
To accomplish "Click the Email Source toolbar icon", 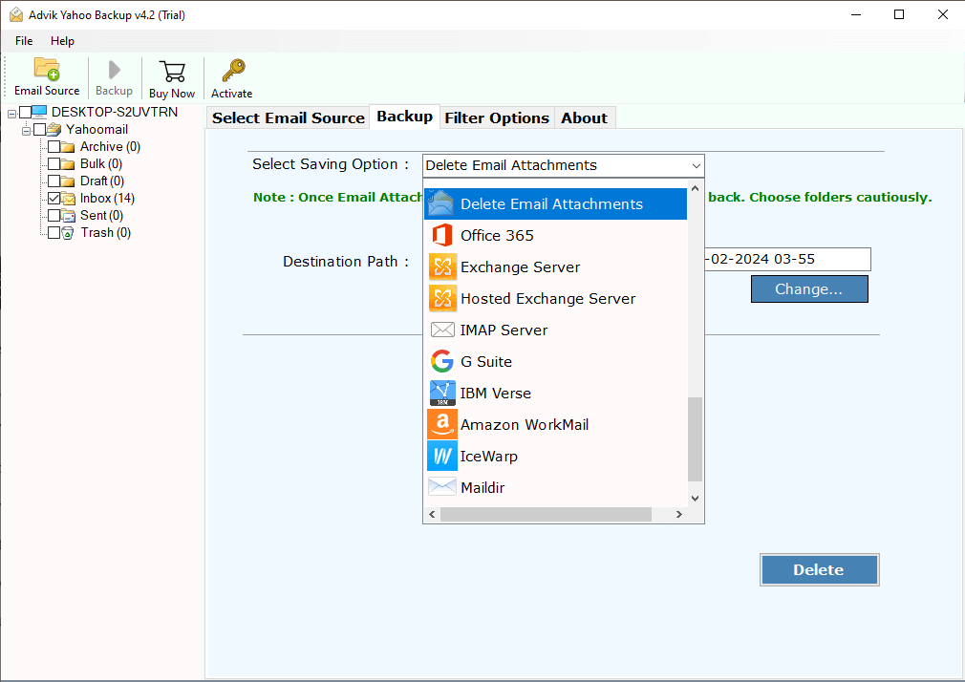I will 47,69.
